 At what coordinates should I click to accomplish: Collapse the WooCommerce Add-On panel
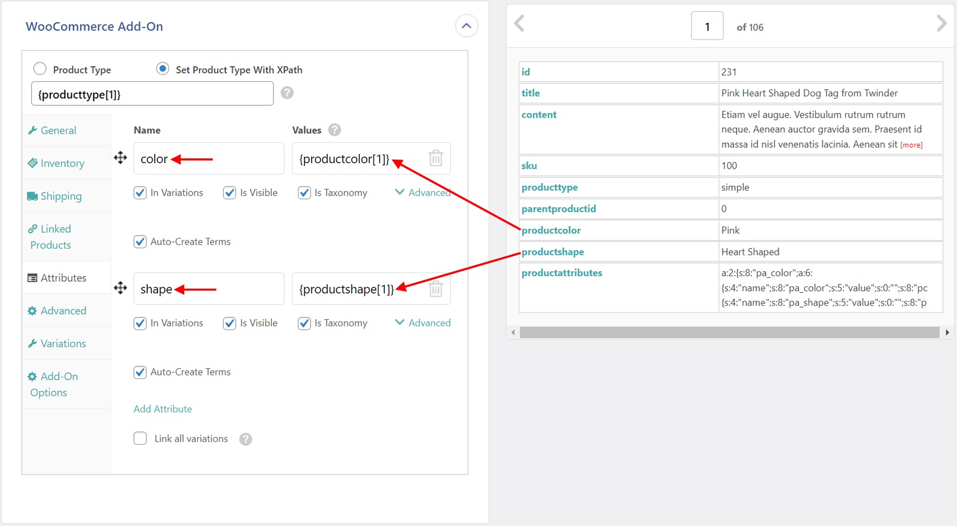(x=467, y=26)
